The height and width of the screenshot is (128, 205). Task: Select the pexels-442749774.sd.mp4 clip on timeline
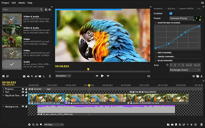tap(96, 99)
